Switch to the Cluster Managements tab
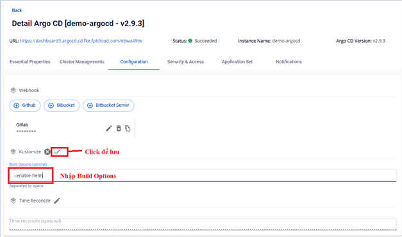 click(x=82, y=62)
